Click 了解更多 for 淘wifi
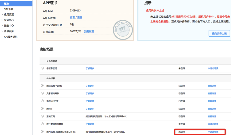231x135 pixels. (x=90, y=109)
